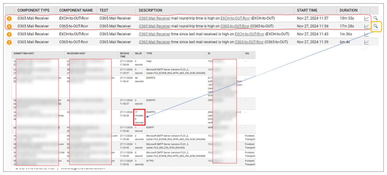
Task: Open graph icon for the 17m 28s alarm
Action: [366, 26]
